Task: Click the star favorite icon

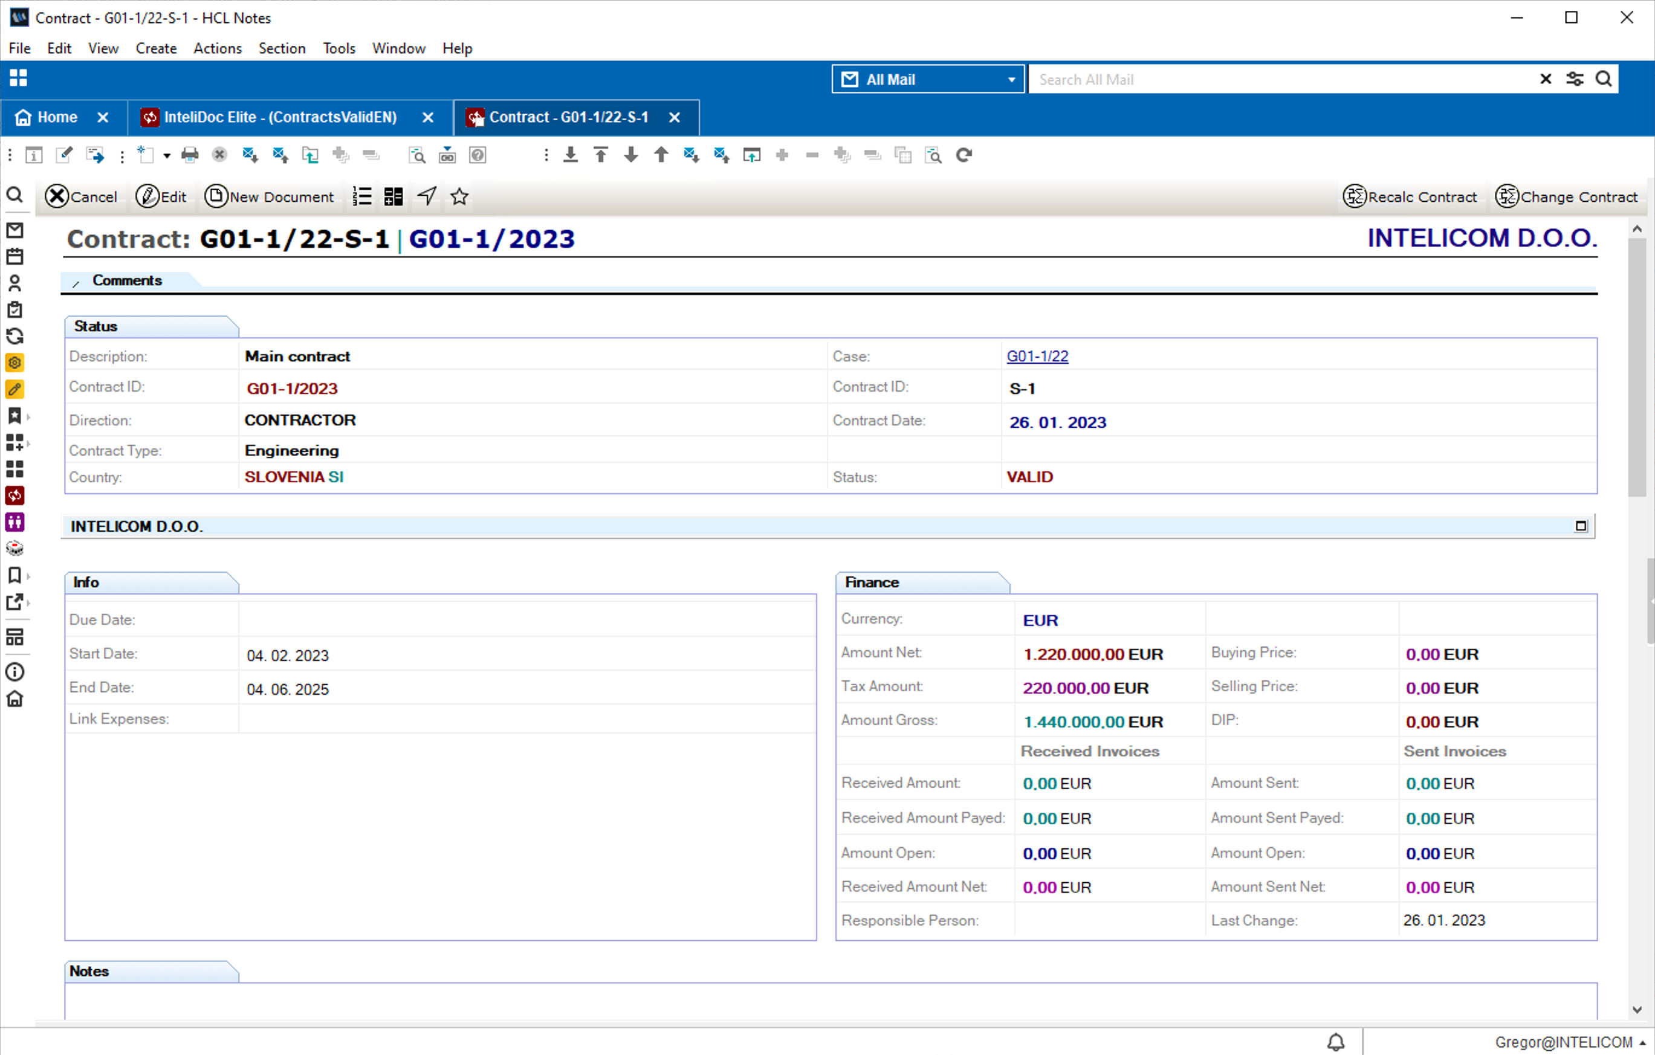Action: 459,196
